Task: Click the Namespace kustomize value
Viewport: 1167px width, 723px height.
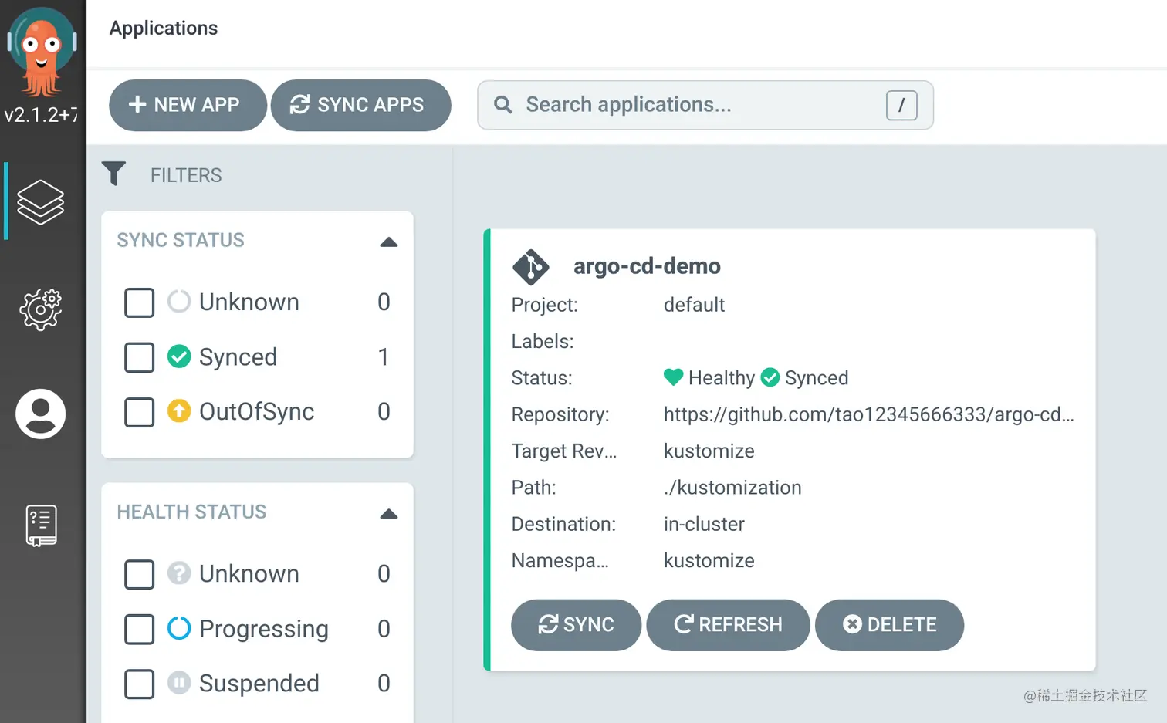Action: pyautogui.click(x=709, y=560)
